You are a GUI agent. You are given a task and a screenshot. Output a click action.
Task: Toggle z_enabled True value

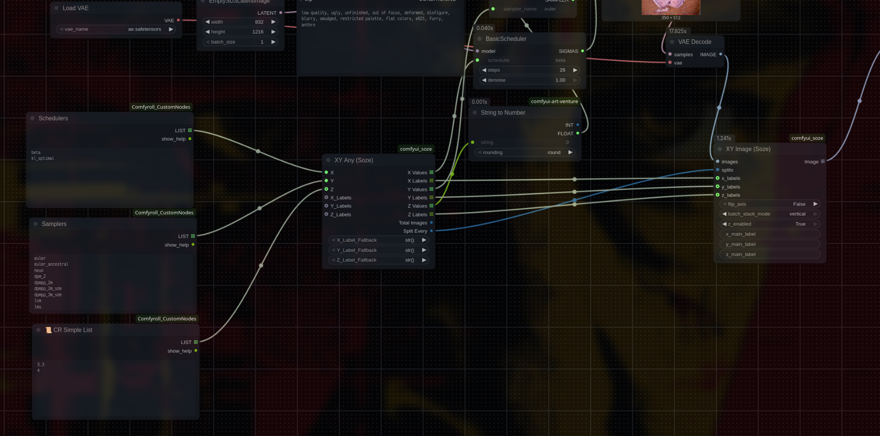point(770,224)
